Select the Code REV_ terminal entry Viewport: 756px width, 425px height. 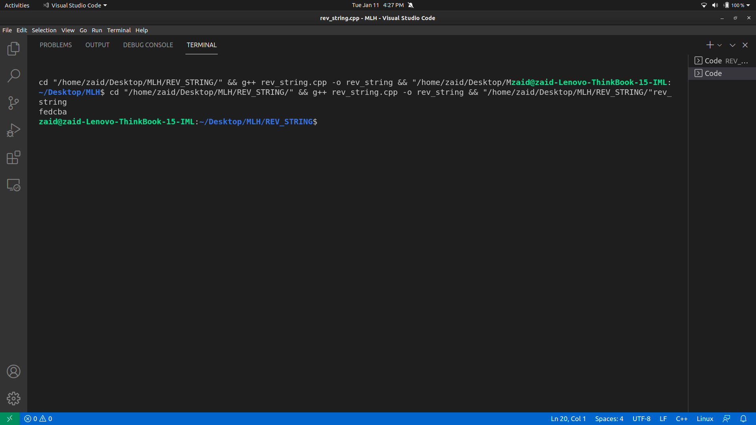point(721,61)
